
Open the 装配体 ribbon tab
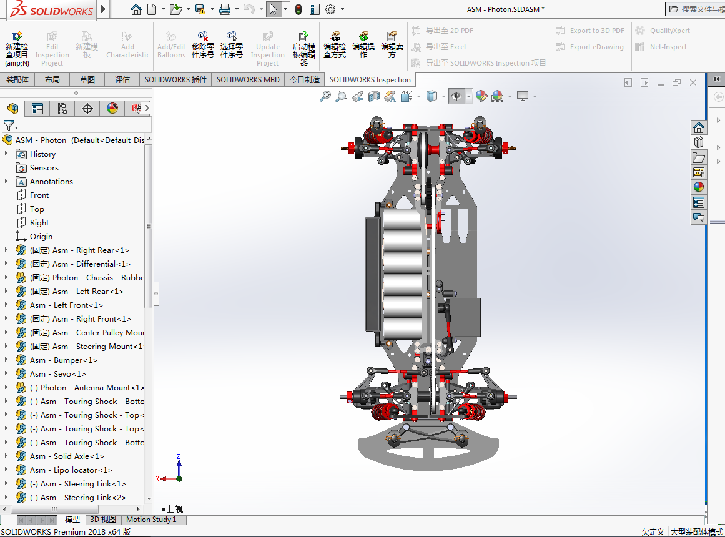(x=17, y=80)
